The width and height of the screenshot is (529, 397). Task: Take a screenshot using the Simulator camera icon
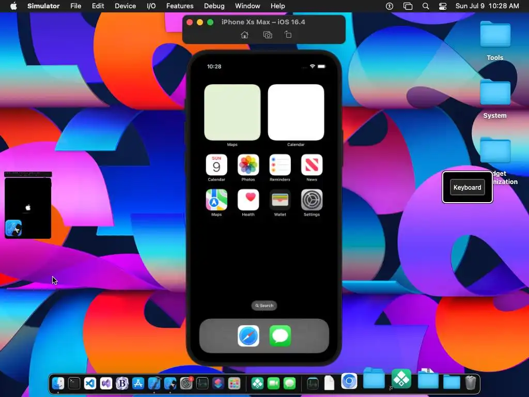pos(268,35)
